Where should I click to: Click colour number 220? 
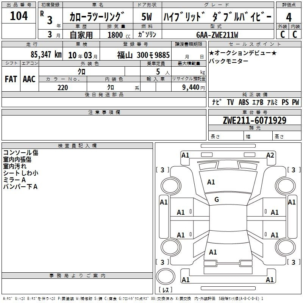point(63,87)
